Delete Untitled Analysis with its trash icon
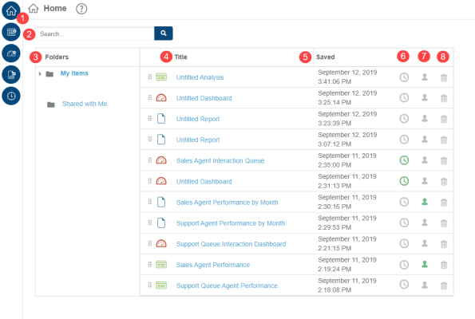 coord(444,78)
